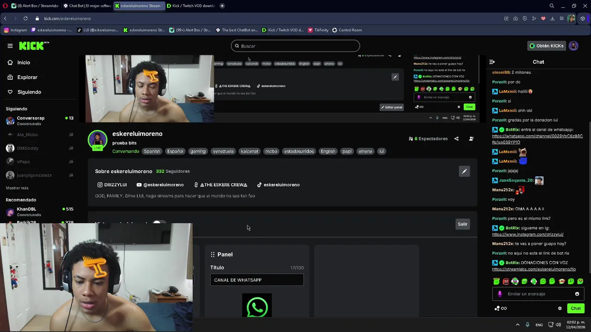
Task: Open chat settings gear icon
Action: pyautogui.click(x=560, y=308)
